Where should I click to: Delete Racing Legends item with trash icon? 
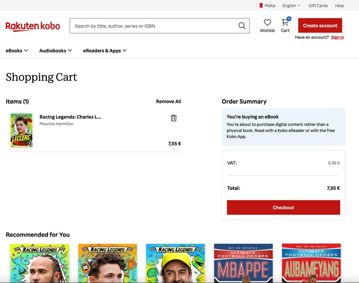(174, 118)
